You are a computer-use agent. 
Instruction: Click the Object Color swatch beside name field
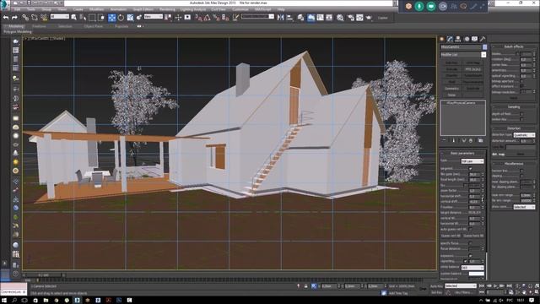(x=484, y=47)
